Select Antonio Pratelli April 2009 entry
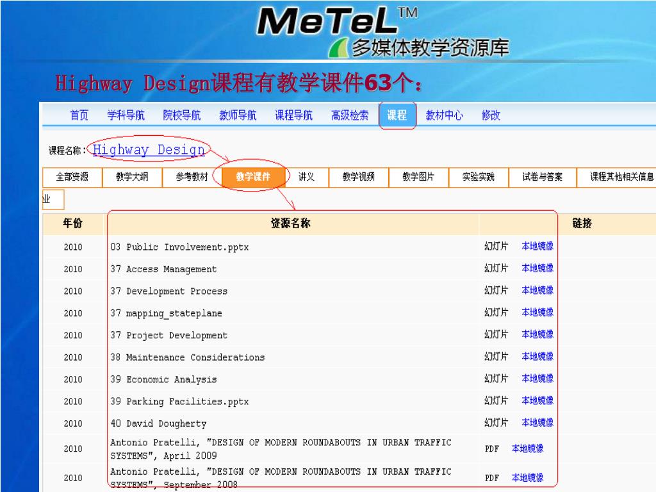 click(x=281, y=449)
